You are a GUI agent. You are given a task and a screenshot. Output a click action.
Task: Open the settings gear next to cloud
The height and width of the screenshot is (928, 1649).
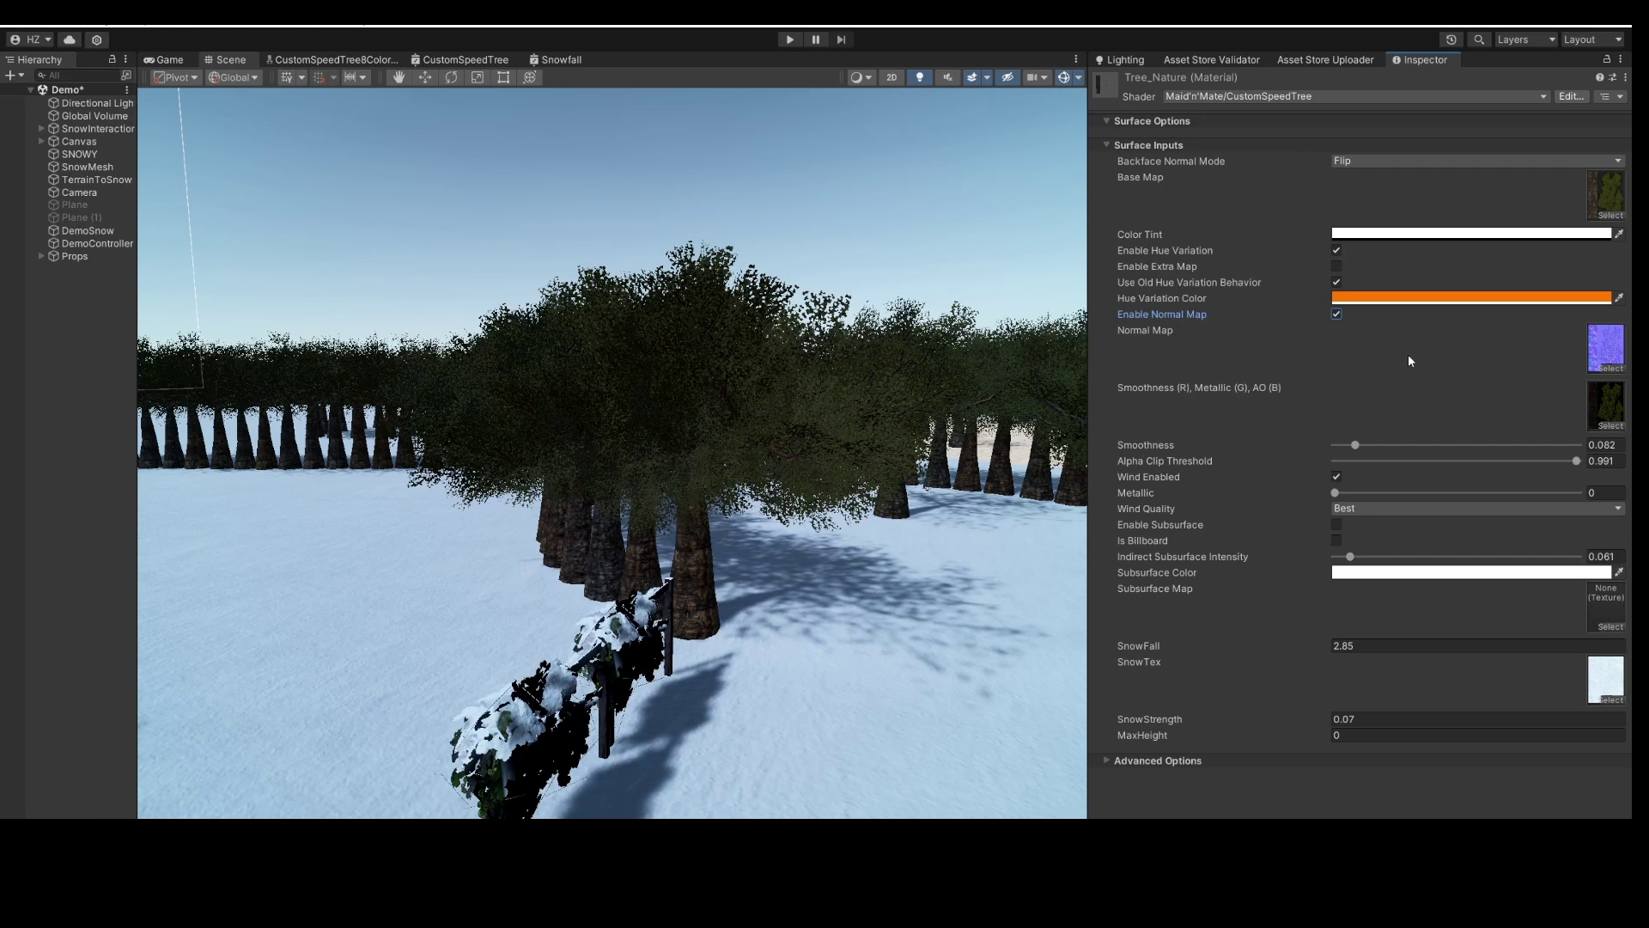point(97,40)
